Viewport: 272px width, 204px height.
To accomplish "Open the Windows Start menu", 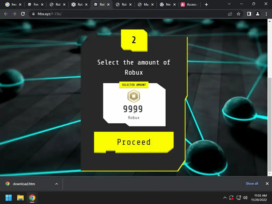I will click(8, 198).
